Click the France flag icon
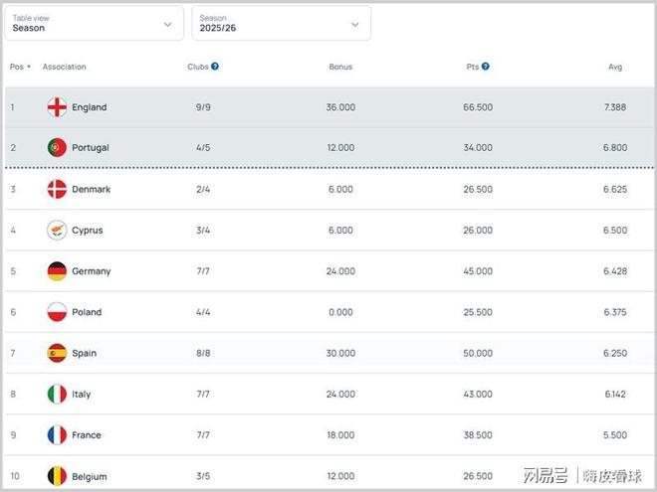657x492 pixels. click(x=57, y=435)
